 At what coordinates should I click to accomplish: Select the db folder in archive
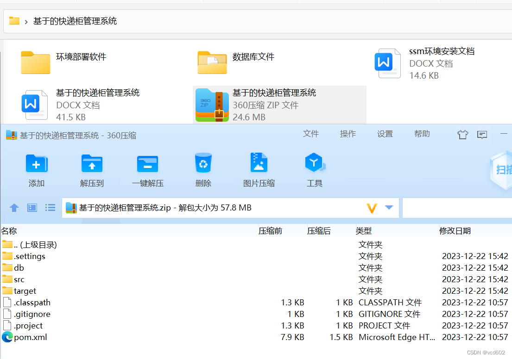(x=256, y=268)
